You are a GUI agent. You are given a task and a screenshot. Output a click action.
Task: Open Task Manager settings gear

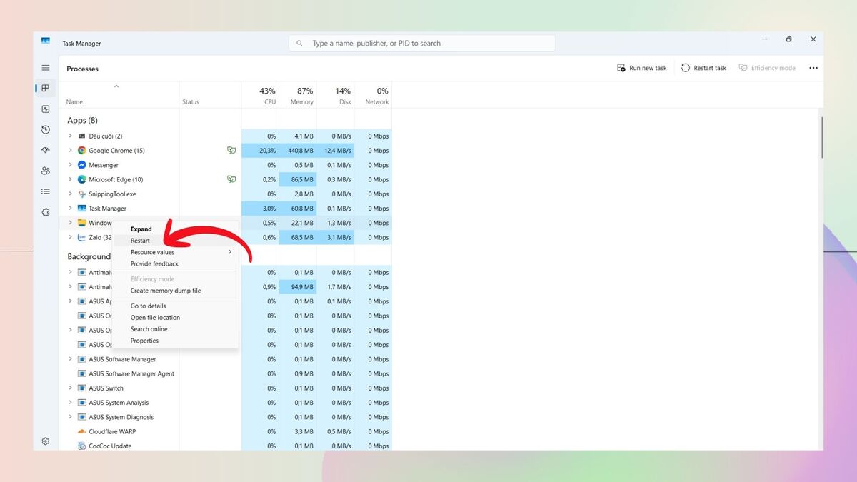tap(46, 441)
